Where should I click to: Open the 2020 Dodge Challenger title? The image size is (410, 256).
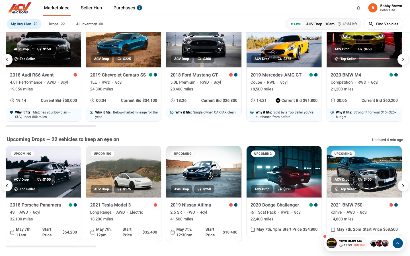tap(275, 205)
